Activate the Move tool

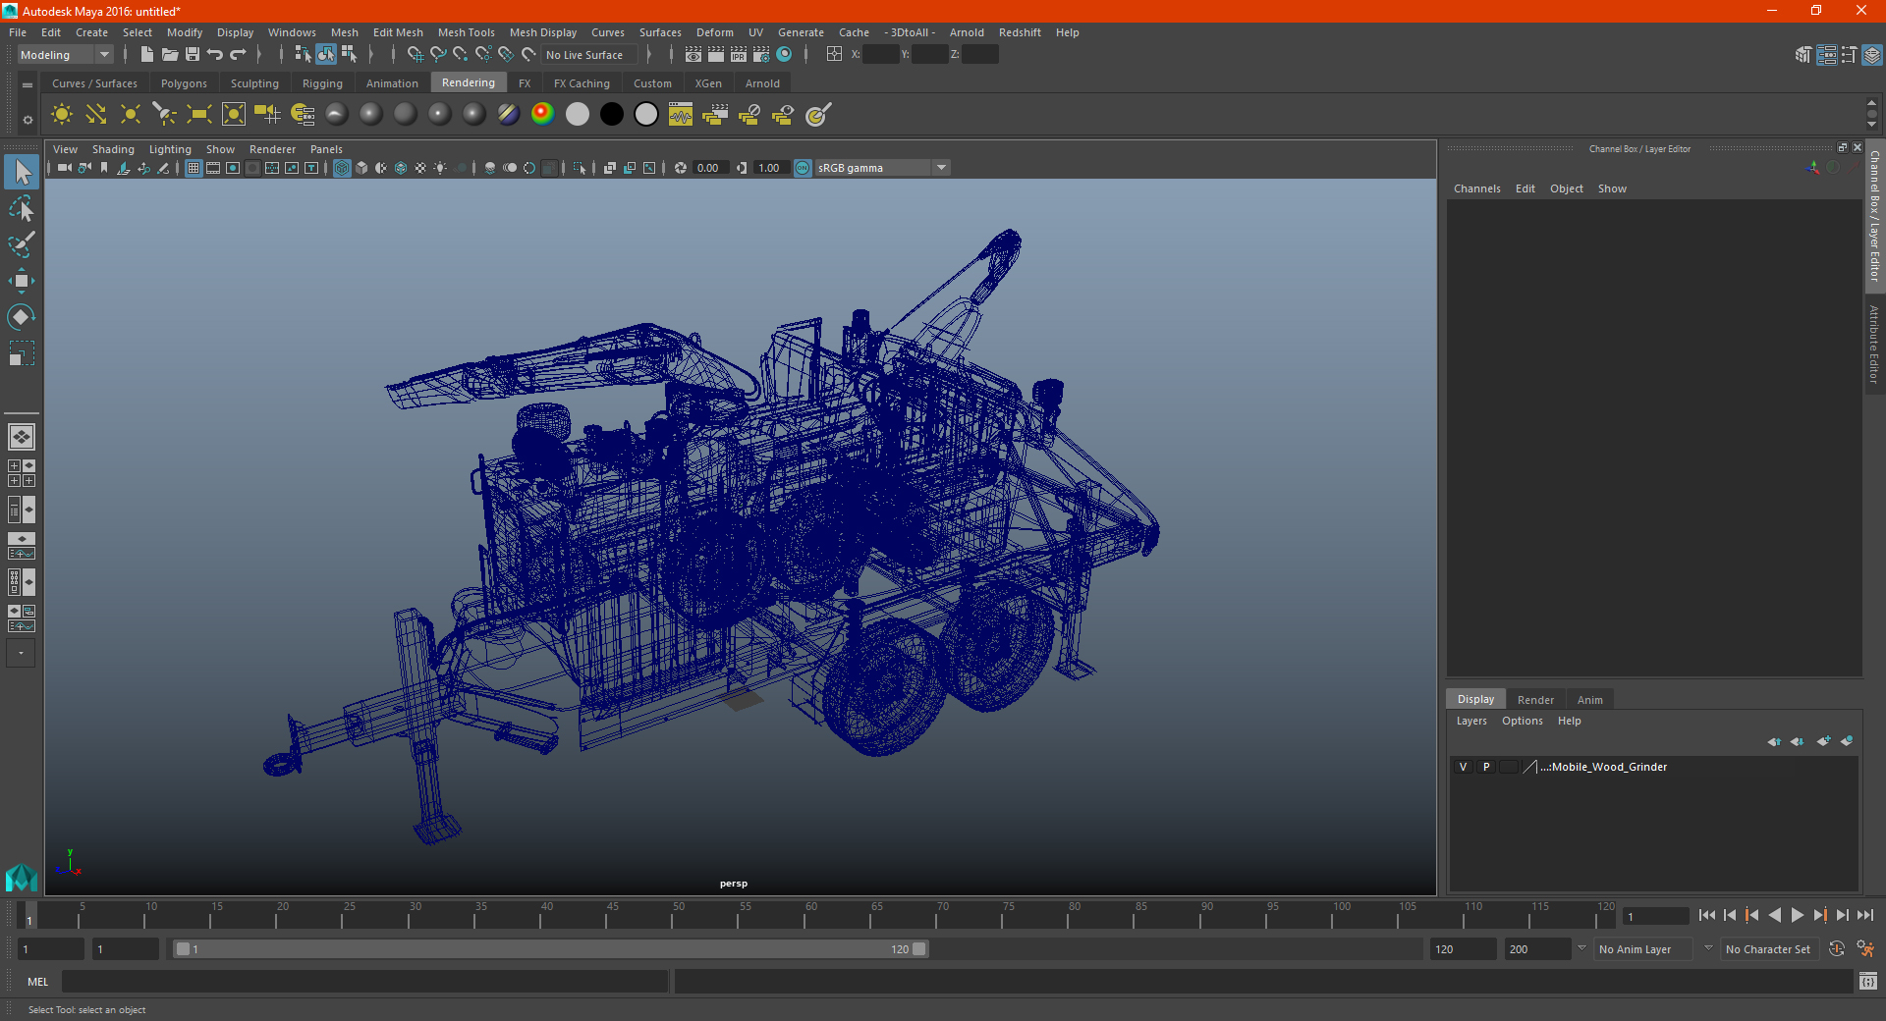(x=22, y=281)
